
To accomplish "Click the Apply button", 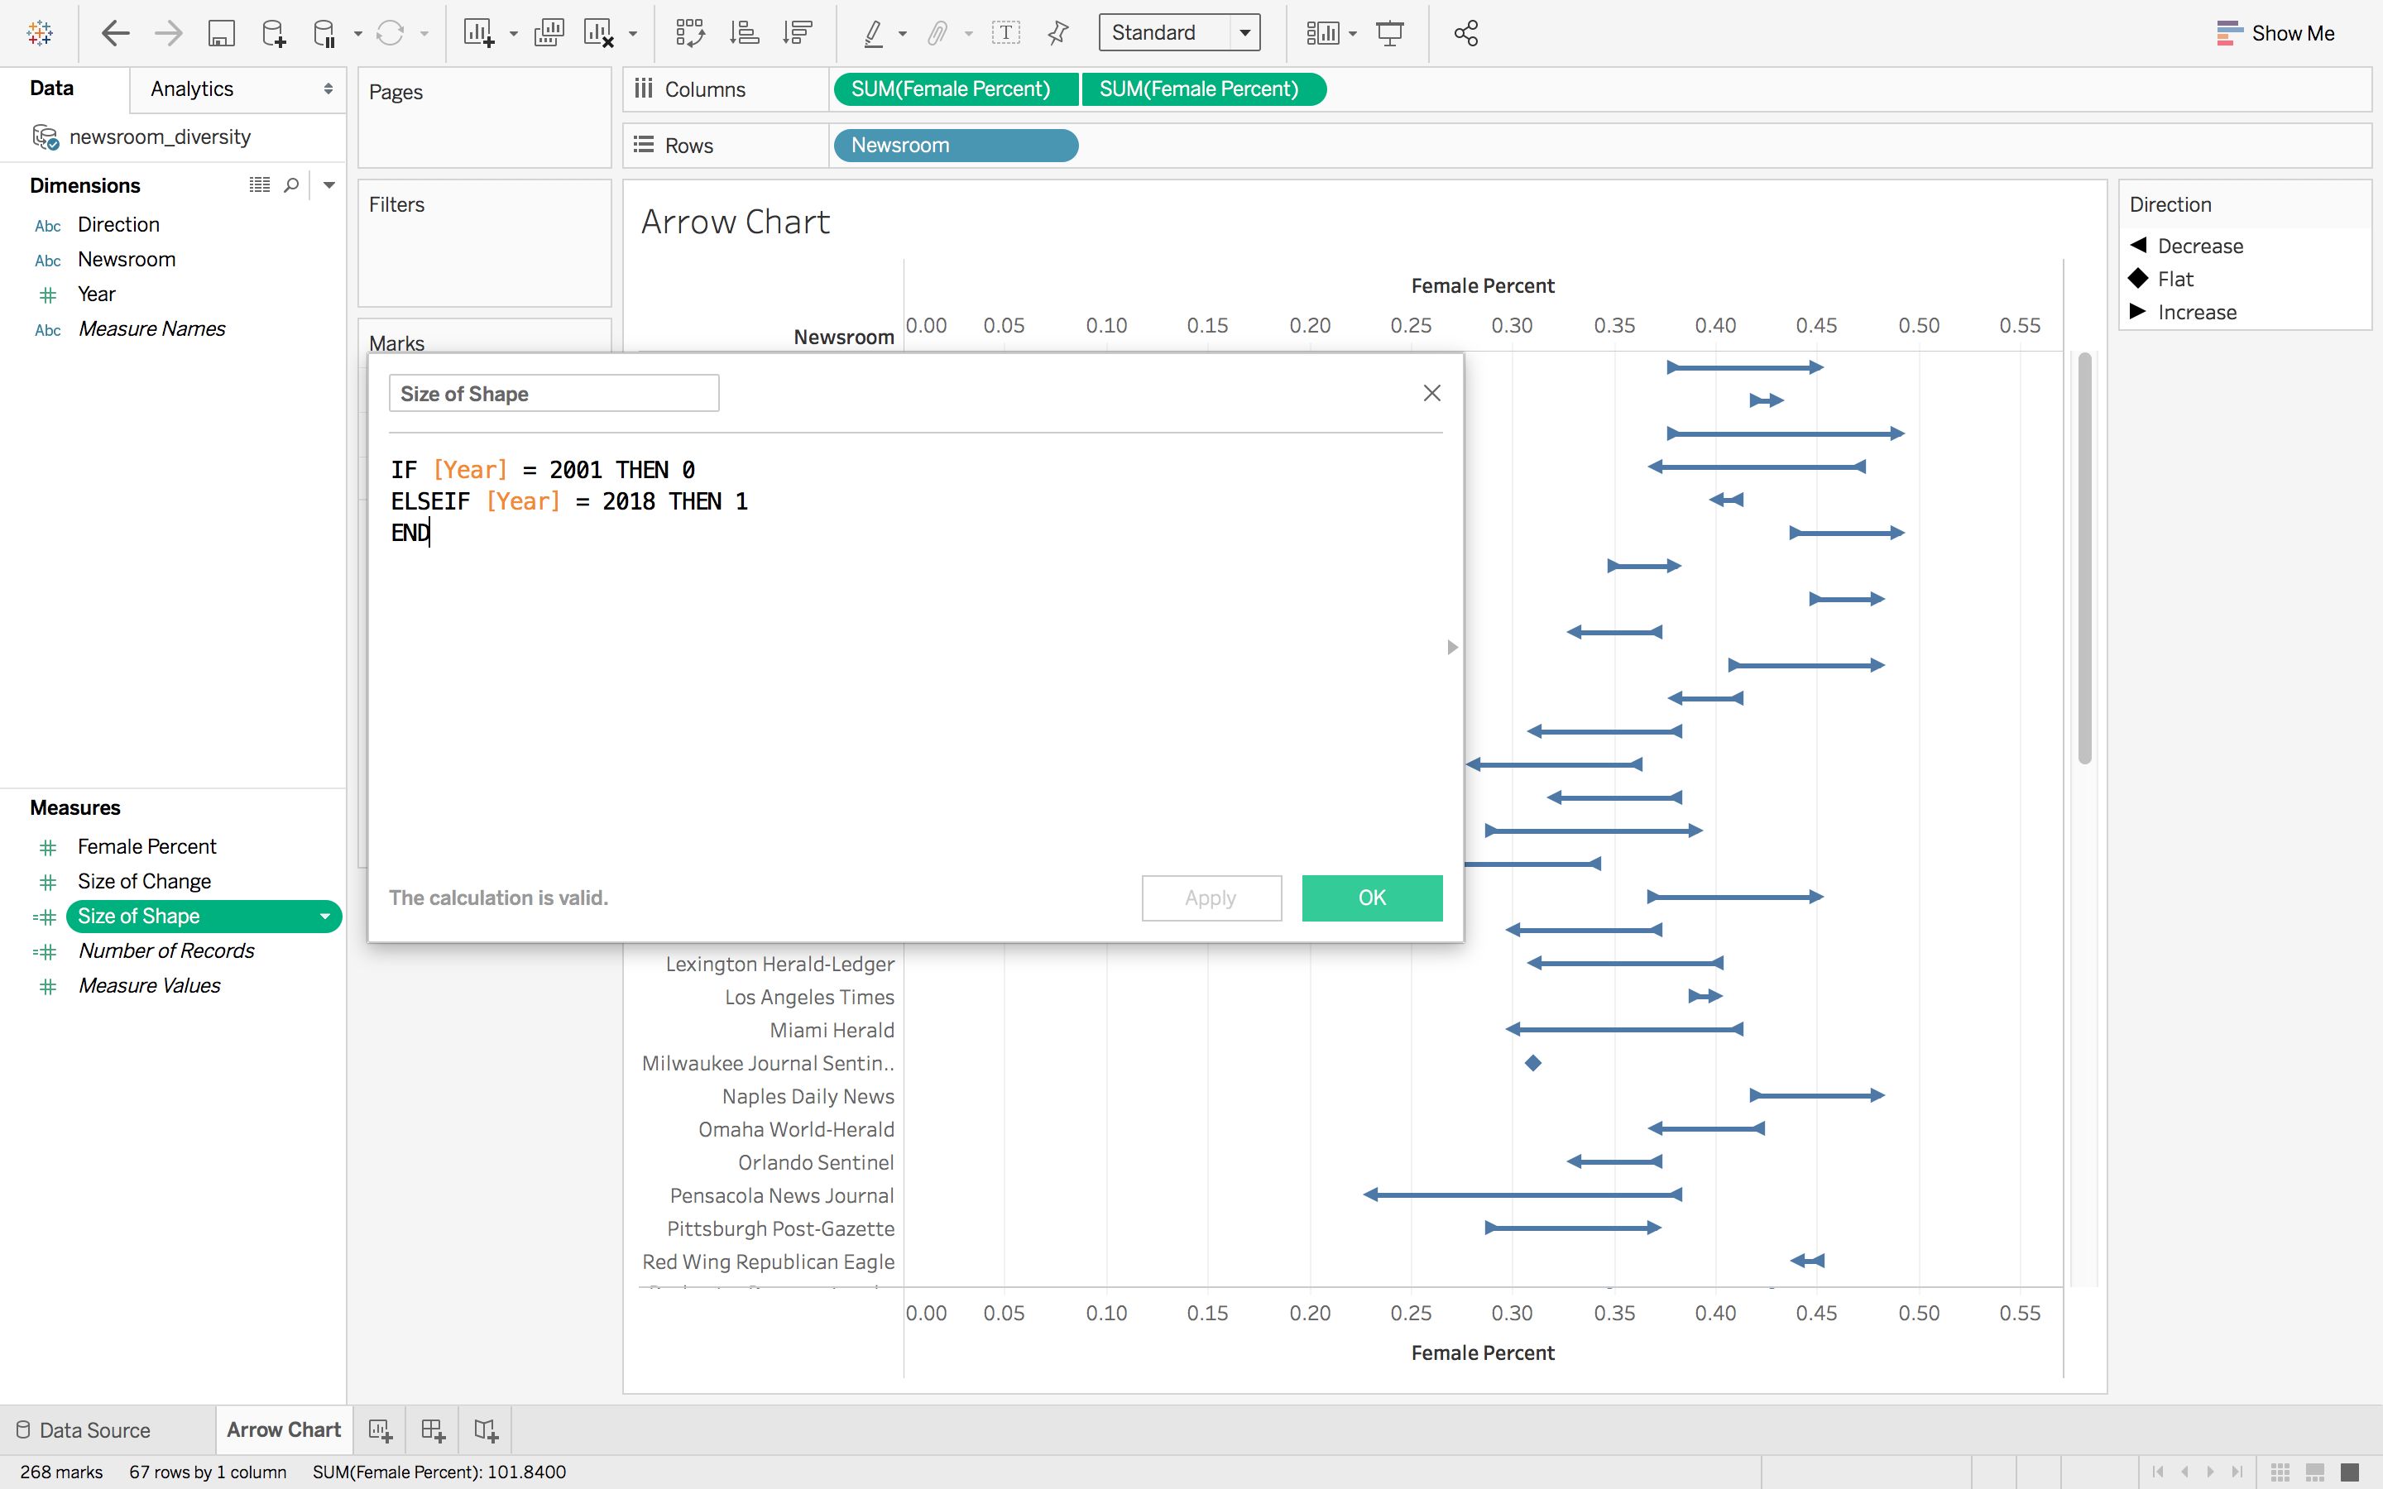I will point(1211,898).
